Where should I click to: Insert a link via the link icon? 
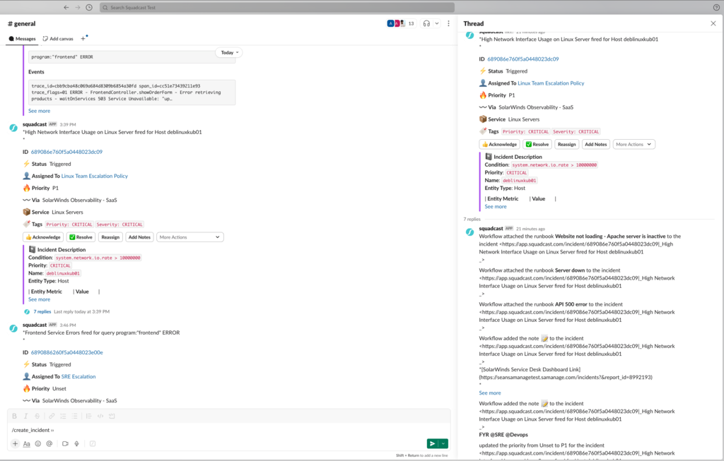pos(52,416)
